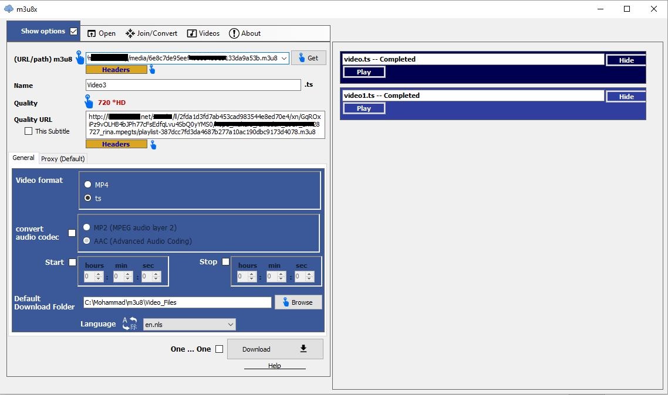Open the About menu
Screen dimensions: 668x395
pyautogui.click(x=245, y=33)
